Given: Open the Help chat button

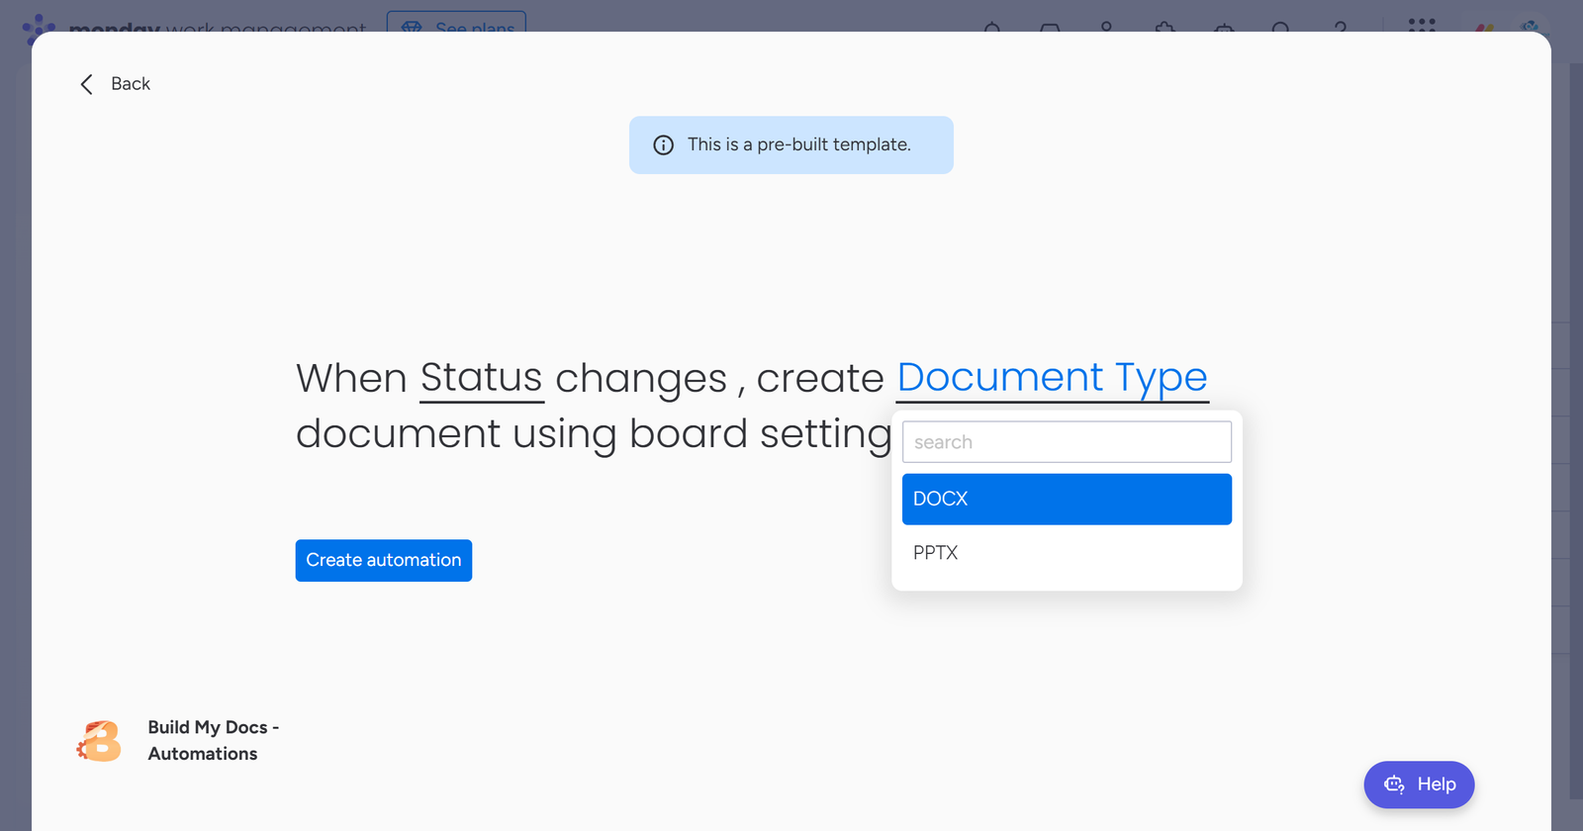Looking at the screenshot, I should pos(1419,785).
